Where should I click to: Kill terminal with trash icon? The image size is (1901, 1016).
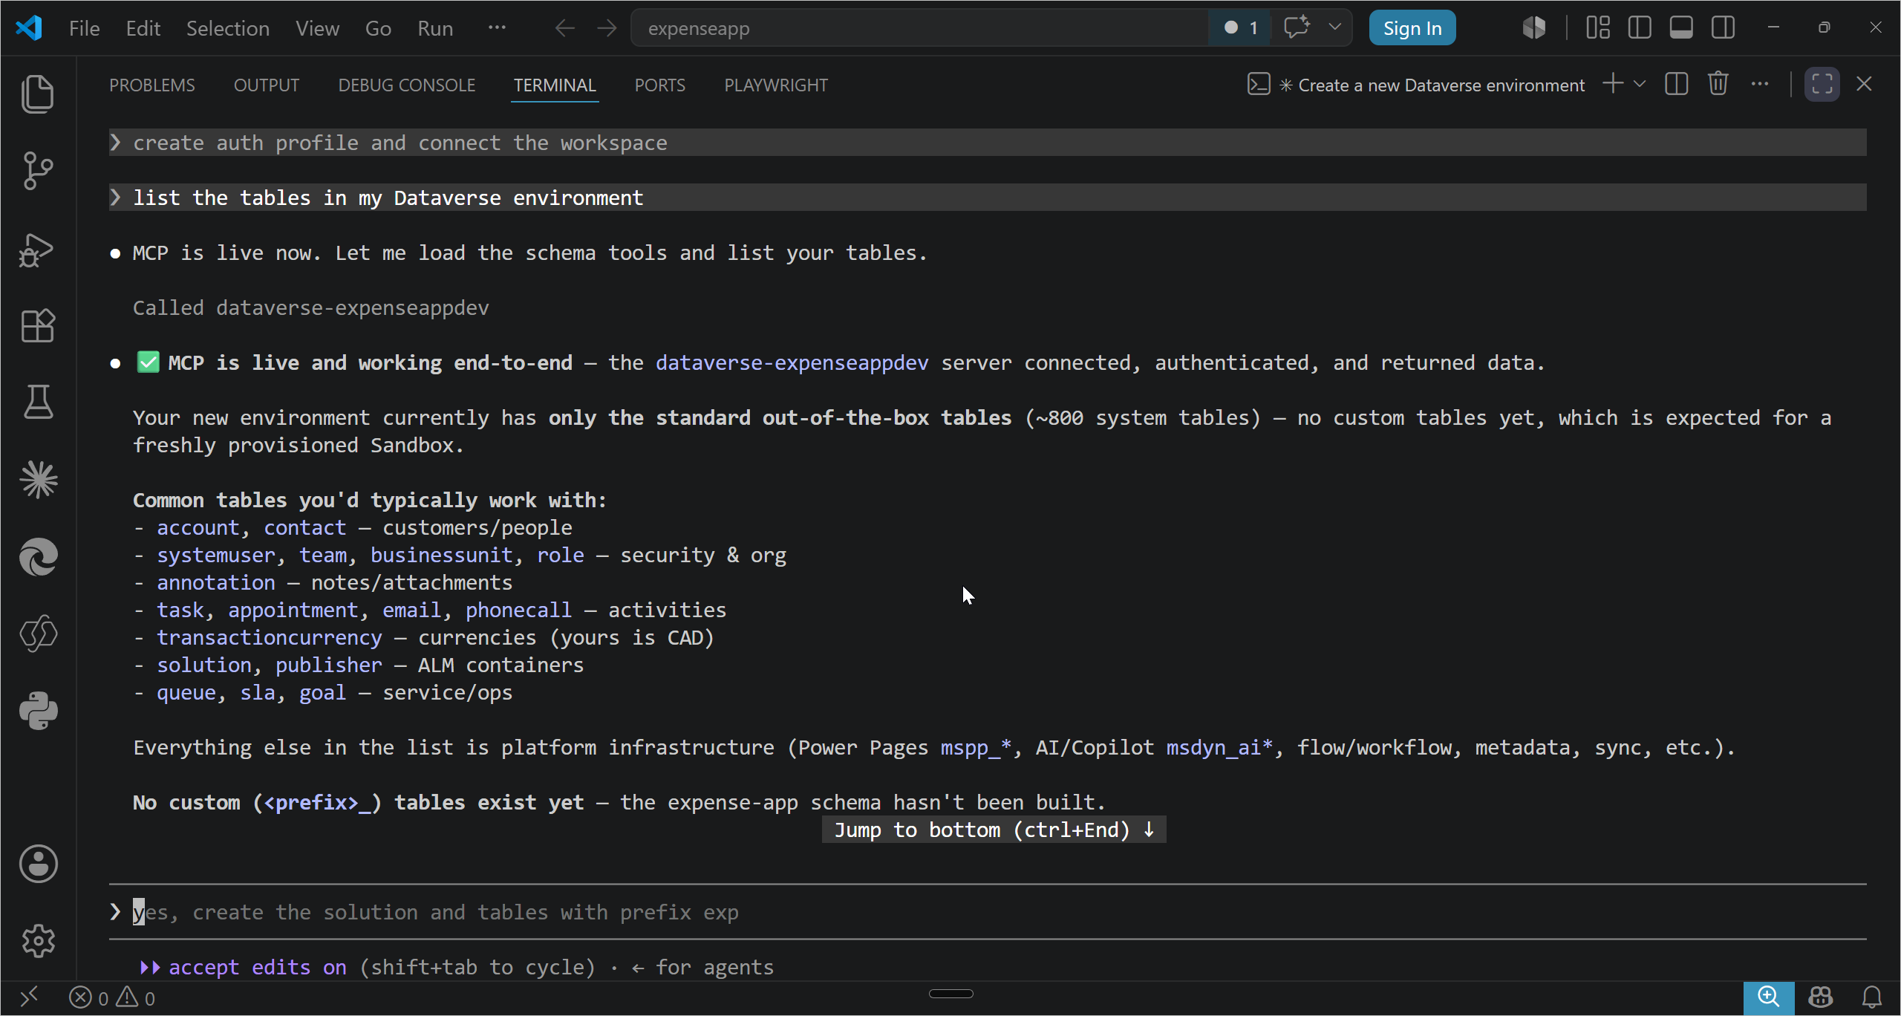click(x=1718, y=84)
